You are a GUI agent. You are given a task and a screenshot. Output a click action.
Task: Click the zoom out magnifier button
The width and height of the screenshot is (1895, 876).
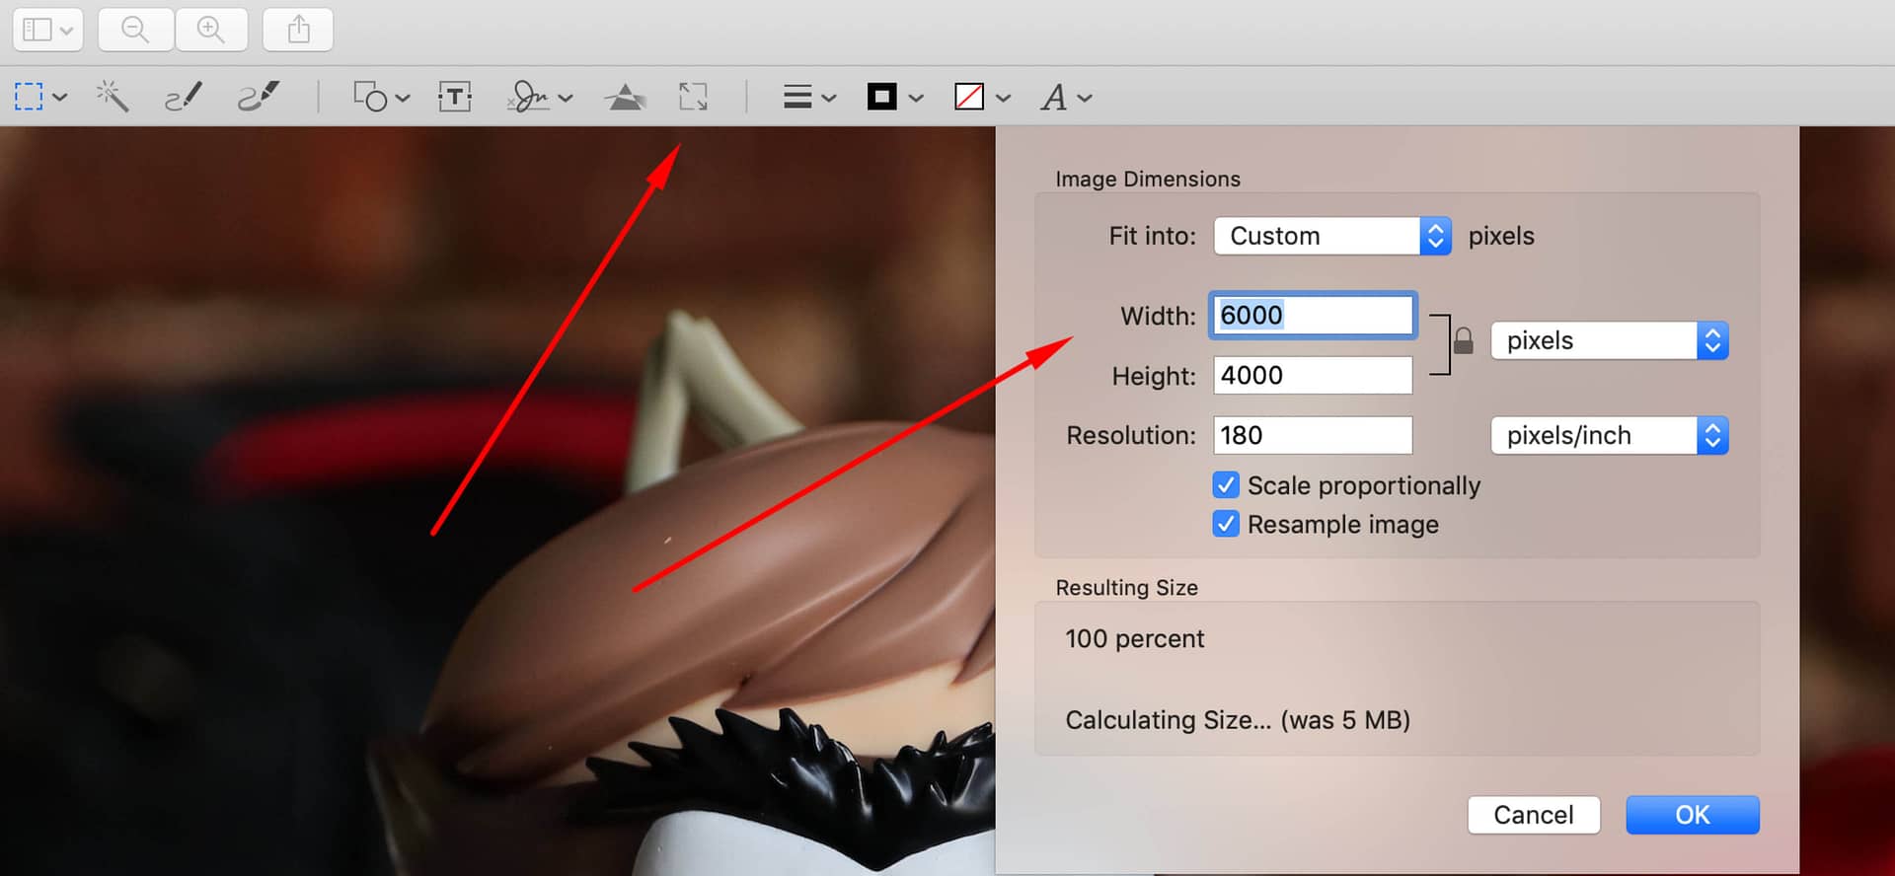click(136, 30)
